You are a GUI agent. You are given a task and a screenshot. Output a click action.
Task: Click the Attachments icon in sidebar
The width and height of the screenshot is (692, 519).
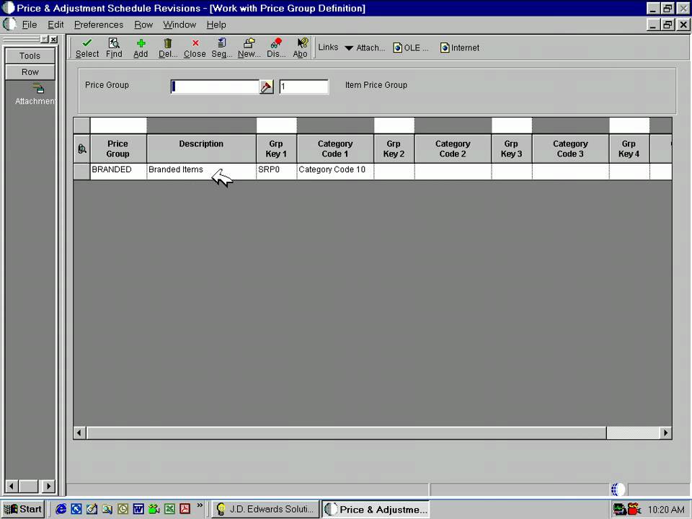38,88
